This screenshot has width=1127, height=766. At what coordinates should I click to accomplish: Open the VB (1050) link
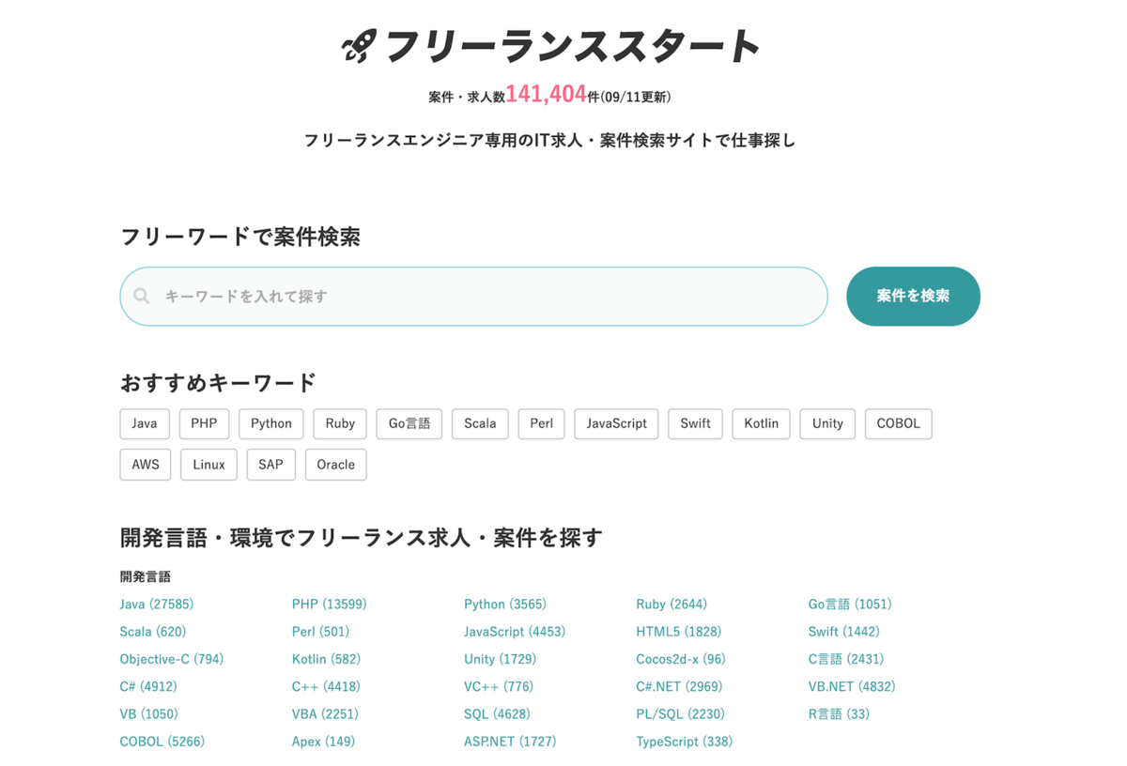[x=149, y=713]
